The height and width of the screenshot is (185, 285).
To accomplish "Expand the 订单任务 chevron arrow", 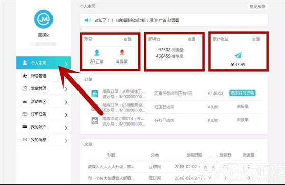I will click(x=66, y=115).
